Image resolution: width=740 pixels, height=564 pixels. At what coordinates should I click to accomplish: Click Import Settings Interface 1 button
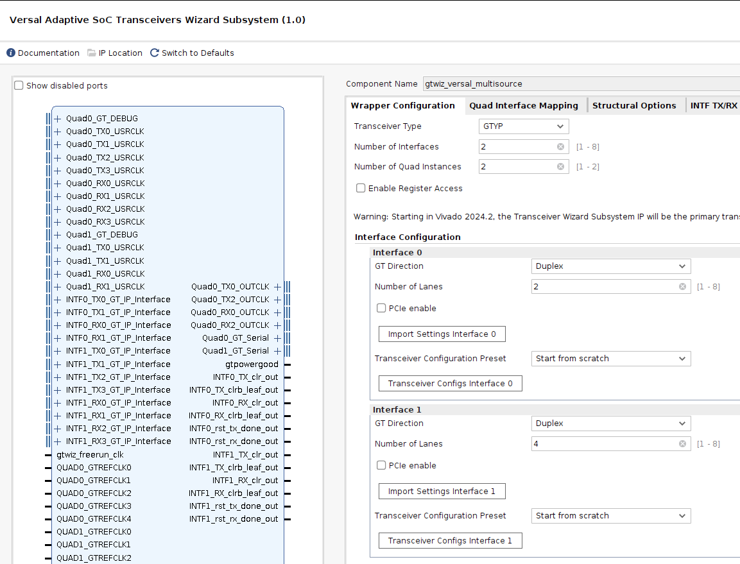point(442,491)
